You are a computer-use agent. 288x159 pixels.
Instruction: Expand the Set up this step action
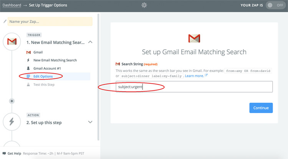point(90,122)
